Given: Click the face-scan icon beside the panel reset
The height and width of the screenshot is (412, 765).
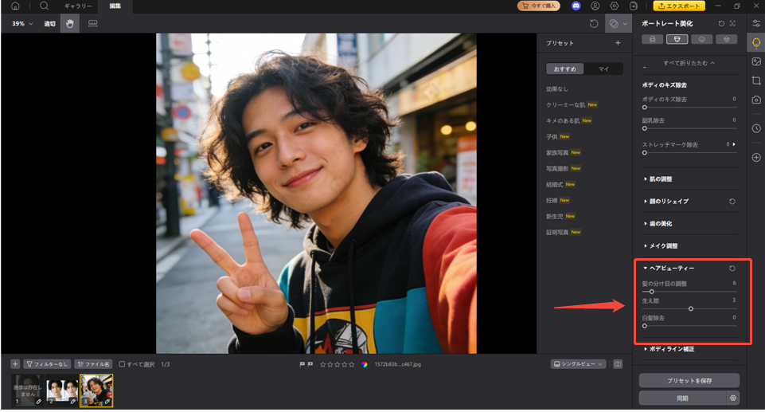Looking at the screenshot, I should pyautogui.click(x=733, y=23).
